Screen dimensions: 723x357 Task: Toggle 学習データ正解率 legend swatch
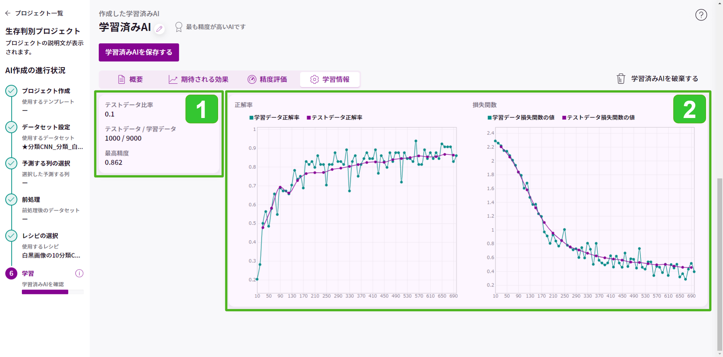(251, 118)
